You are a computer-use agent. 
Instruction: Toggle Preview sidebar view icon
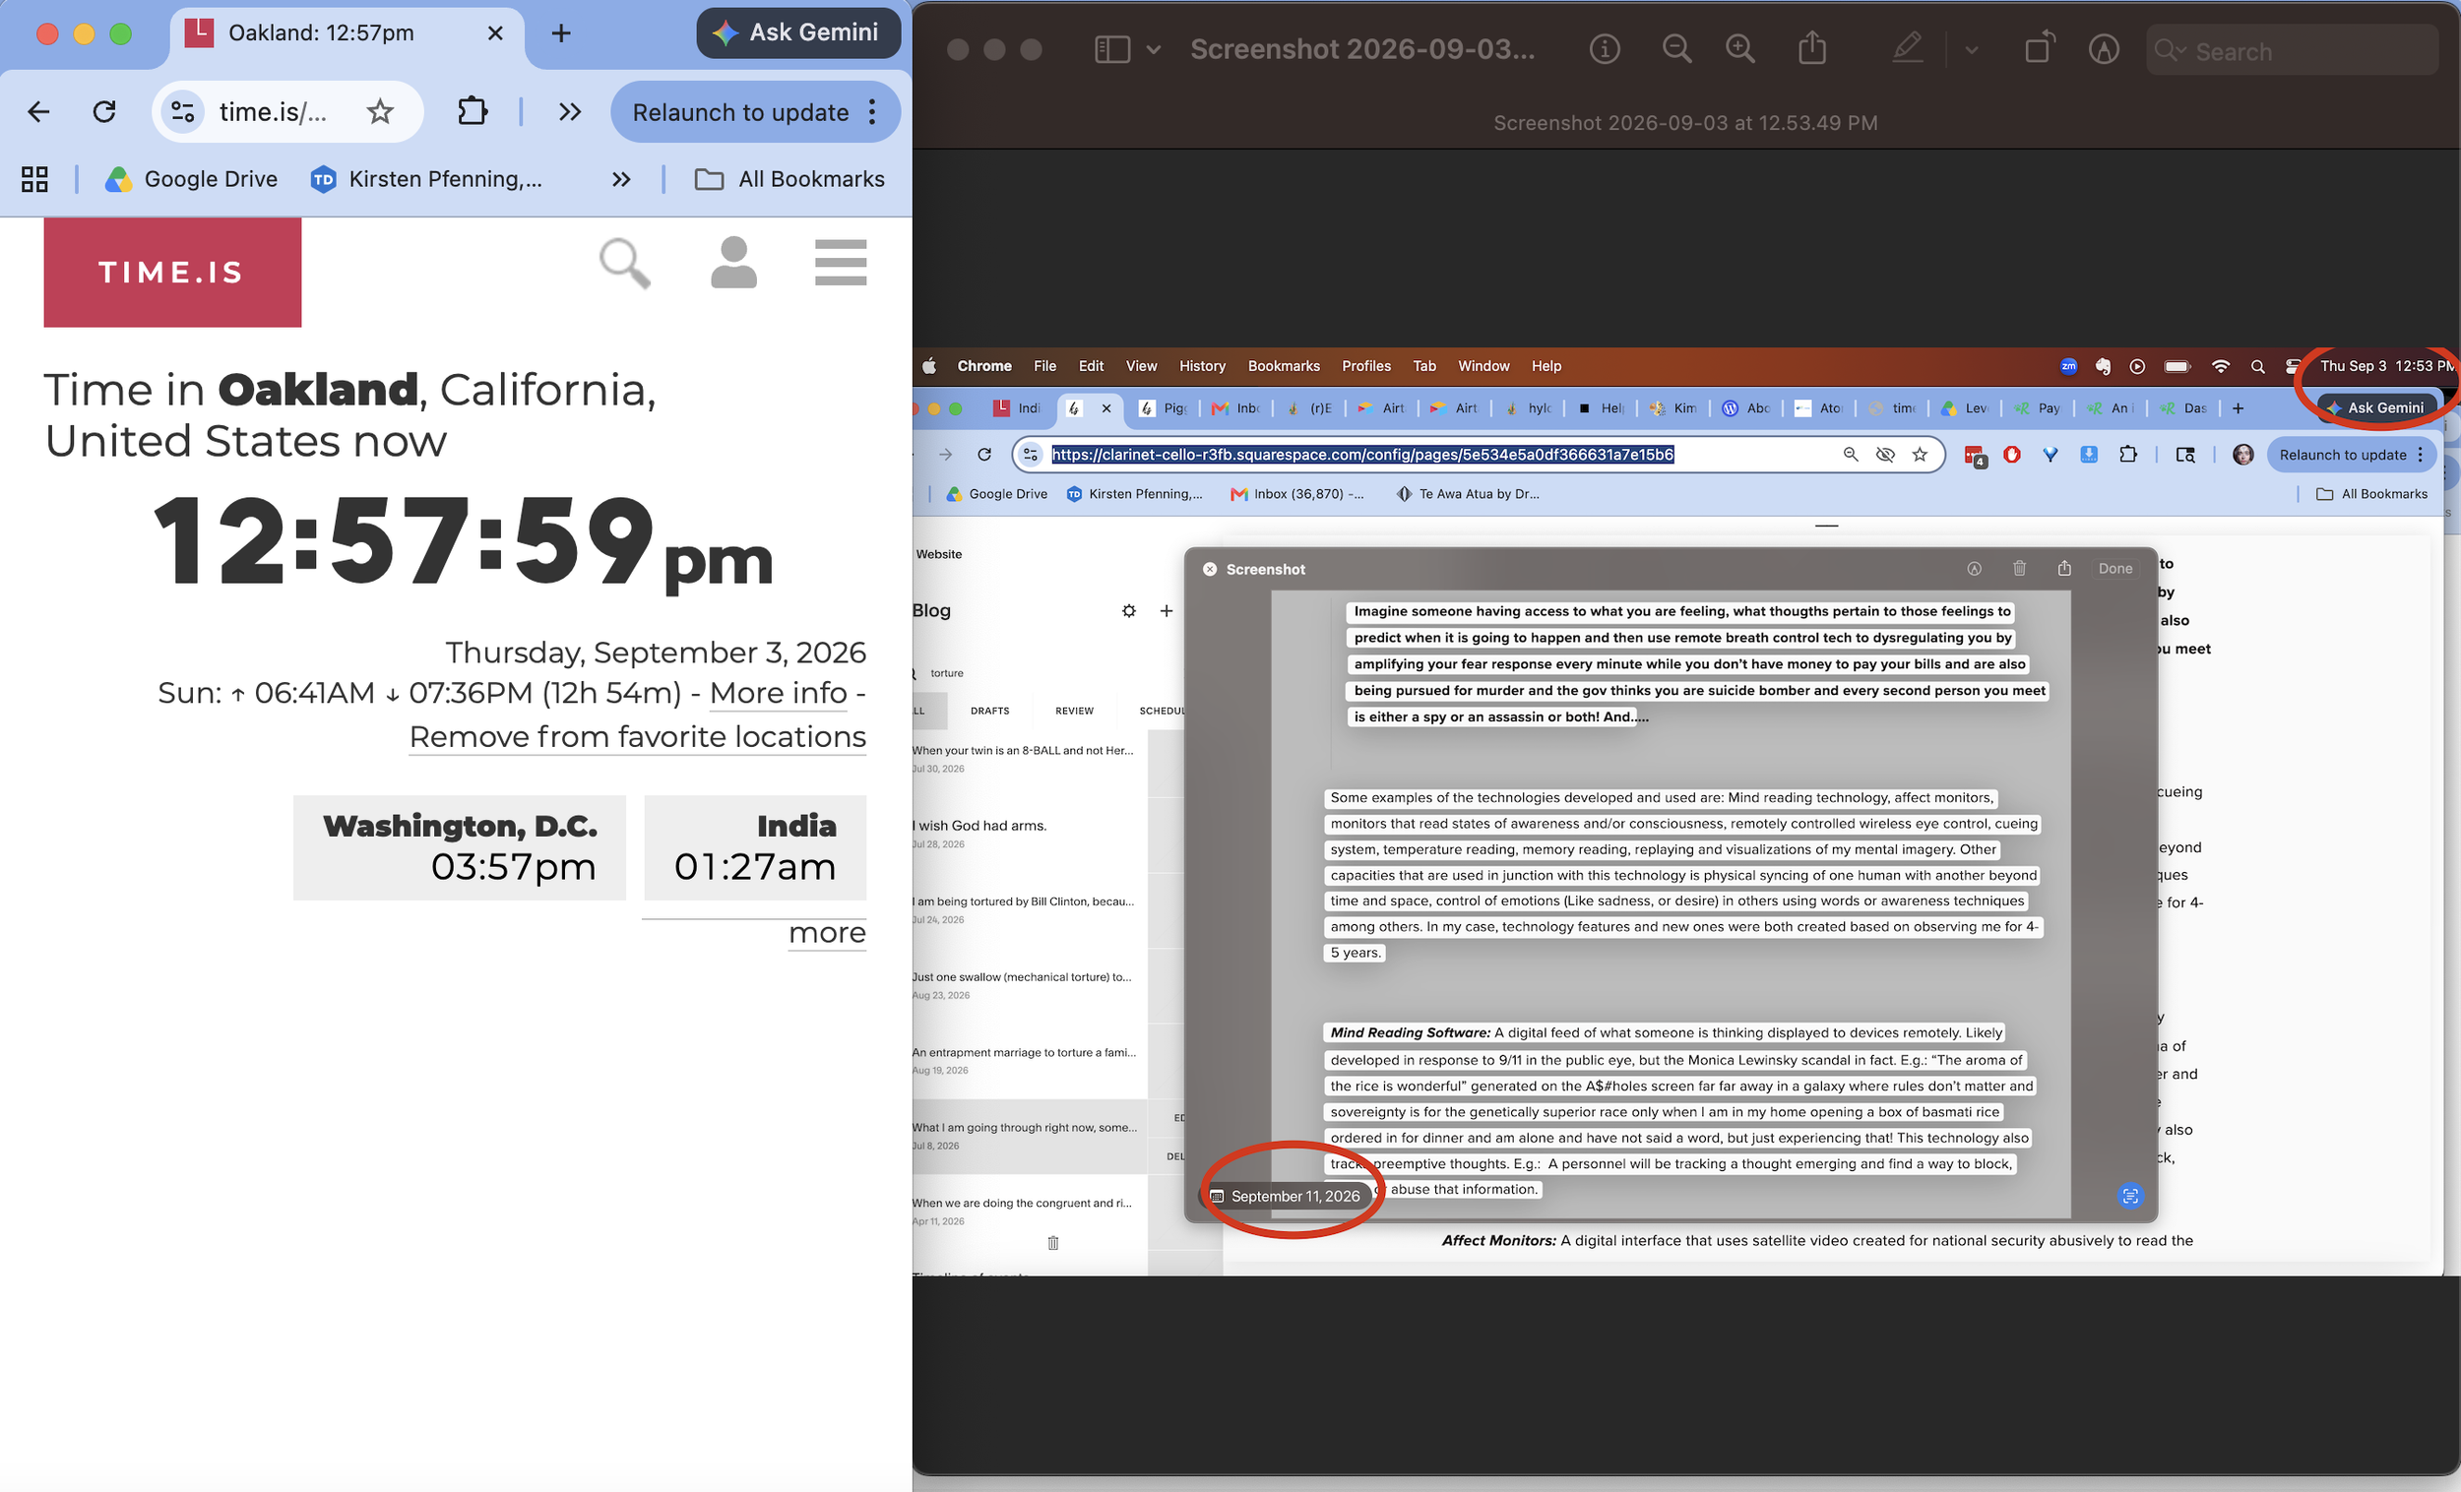[1112, 50]
